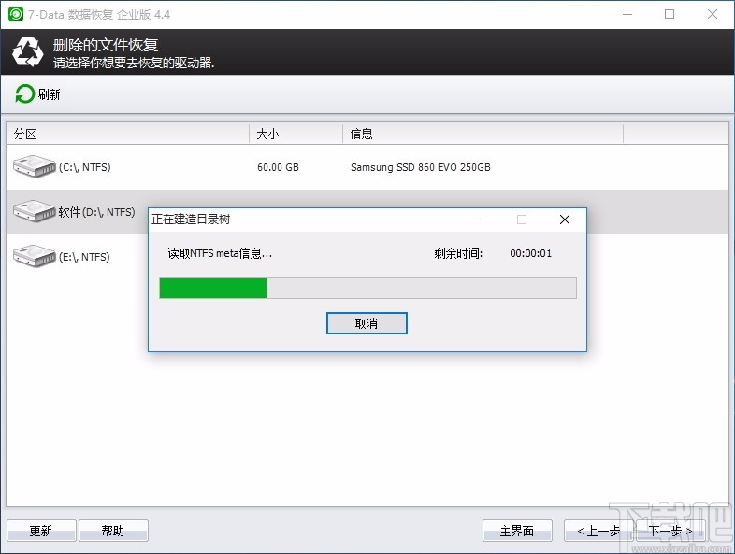The image size is (735, 554).
Task: Close the 正在建造目录树 dialog
Action: click(x=565, y=220)
